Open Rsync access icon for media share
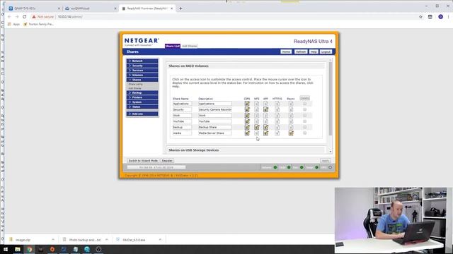The image size is (453, 254). tap(291, 133)
